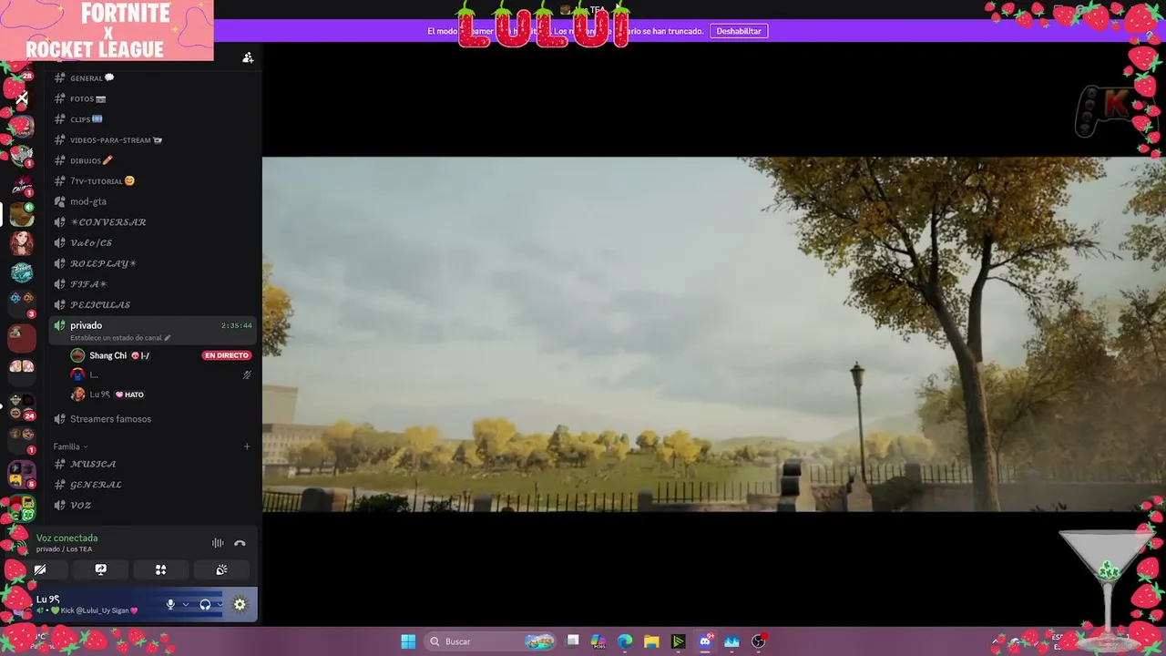Open red-haired girl avatar server
Screen dimensions: 1166x656
[22, 243]
